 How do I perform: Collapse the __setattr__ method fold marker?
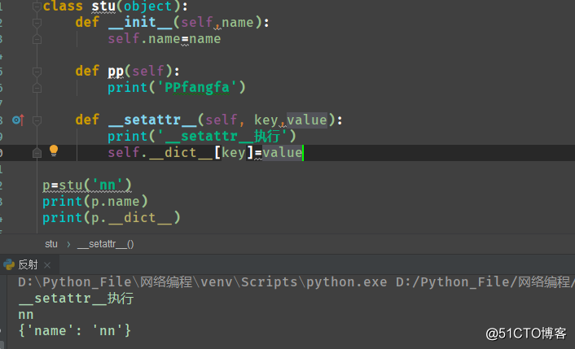point(37,120)
